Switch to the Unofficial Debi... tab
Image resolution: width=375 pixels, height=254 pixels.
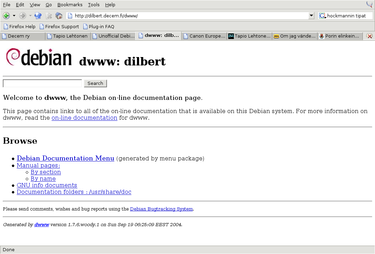tap(113, 36)
